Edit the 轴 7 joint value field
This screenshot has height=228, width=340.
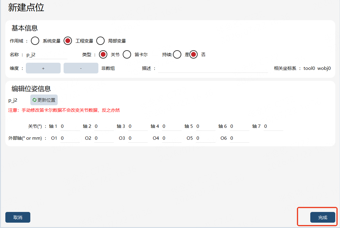pyautogui.click(x=273, y=126)
